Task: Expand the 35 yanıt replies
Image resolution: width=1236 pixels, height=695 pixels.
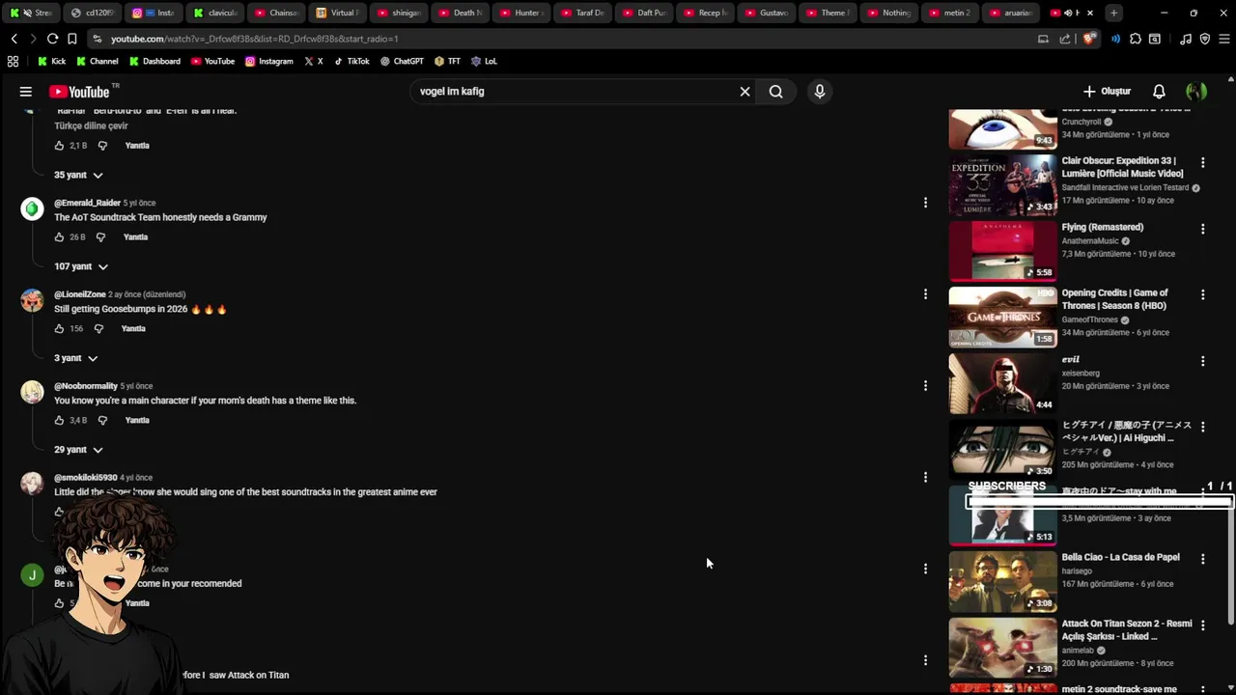Action: [x=78, y=175]
